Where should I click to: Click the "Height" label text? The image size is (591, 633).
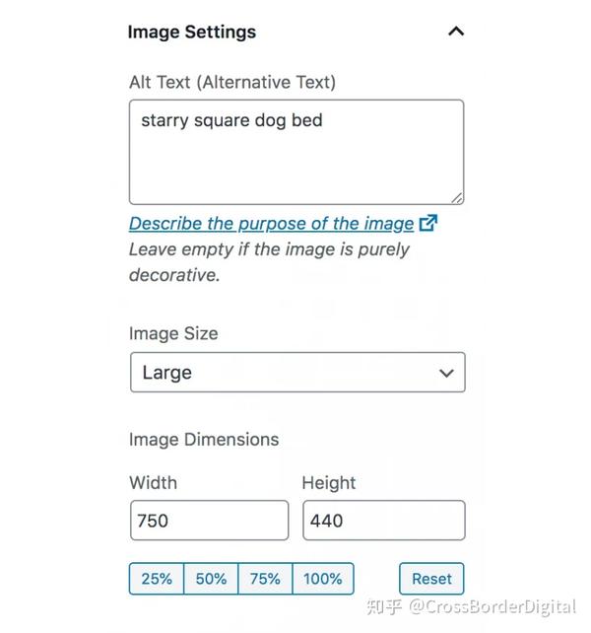click(329, 483)
